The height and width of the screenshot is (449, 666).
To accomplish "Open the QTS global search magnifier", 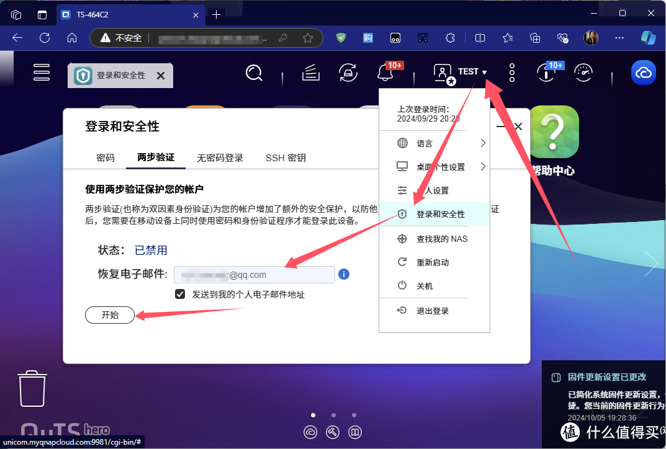I will (x=254, y=73).
